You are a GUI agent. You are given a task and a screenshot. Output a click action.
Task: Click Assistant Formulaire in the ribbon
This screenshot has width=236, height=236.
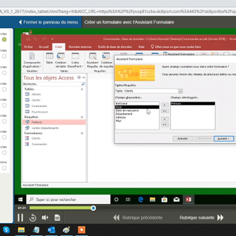point(179,54)
